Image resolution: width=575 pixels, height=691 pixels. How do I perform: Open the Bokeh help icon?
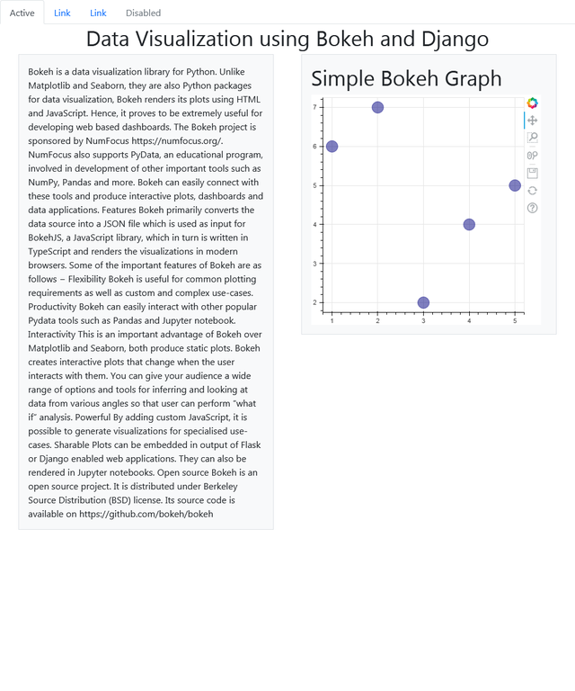532,208
